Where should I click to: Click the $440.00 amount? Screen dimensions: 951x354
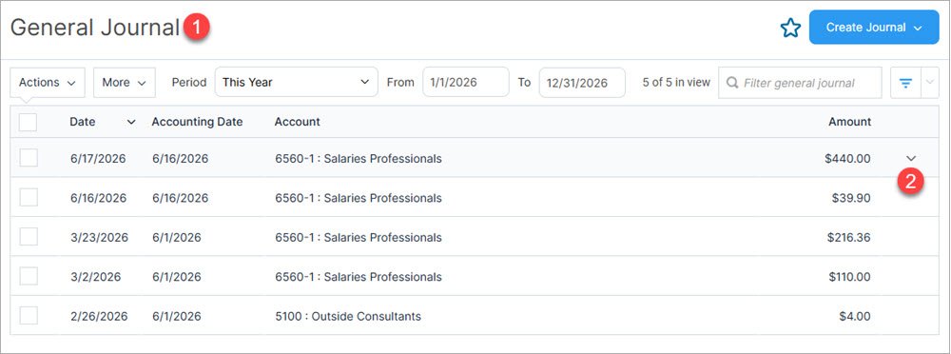click(x=847, y=159)
